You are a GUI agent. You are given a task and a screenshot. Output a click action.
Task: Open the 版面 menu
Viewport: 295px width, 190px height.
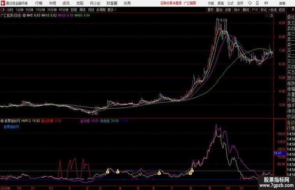(x=221, y=3)
